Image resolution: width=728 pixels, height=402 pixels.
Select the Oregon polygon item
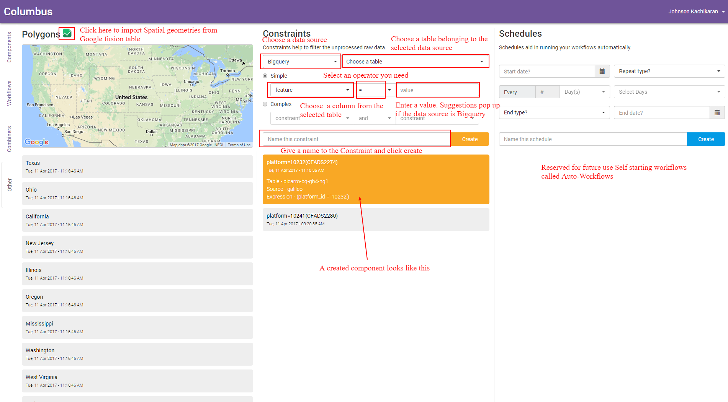pos(137,301)
